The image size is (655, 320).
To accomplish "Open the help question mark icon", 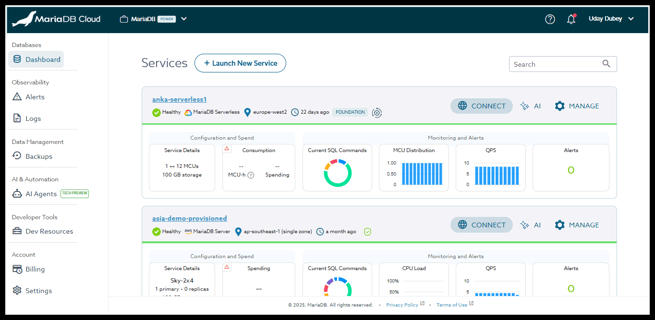I will click(550, 19).
